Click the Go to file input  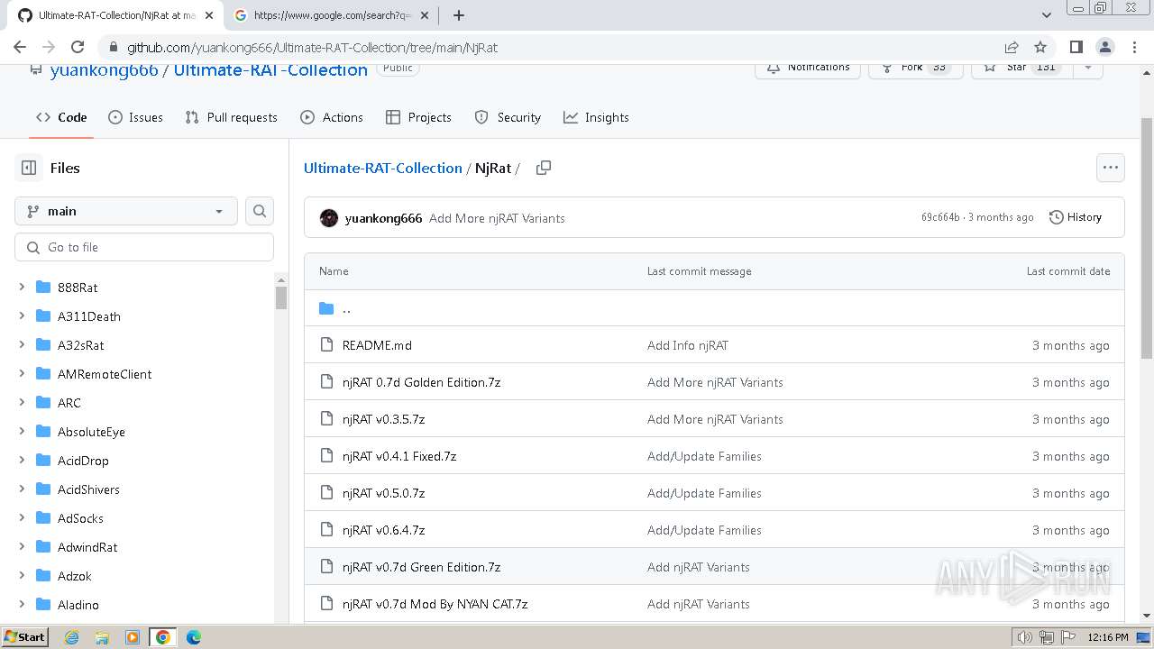click(x=144, y=247)
